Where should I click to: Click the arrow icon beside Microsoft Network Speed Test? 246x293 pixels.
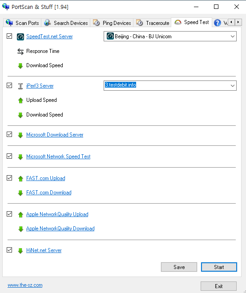point(20,157)
